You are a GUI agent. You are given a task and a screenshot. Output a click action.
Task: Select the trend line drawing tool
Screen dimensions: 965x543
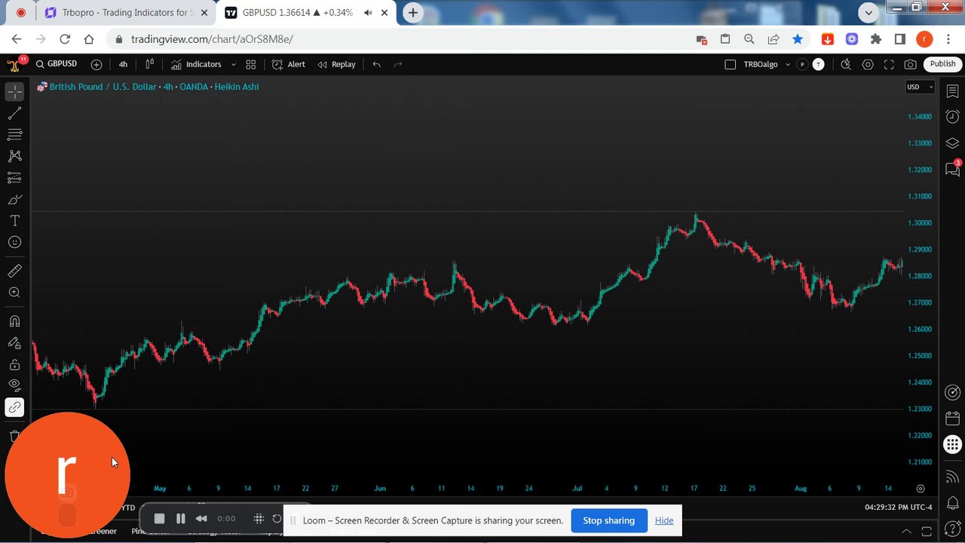14,113
